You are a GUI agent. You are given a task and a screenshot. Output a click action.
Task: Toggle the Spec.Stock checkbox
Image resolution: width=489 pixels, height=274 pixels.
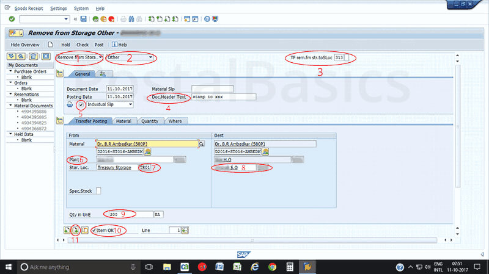[99, 190]
